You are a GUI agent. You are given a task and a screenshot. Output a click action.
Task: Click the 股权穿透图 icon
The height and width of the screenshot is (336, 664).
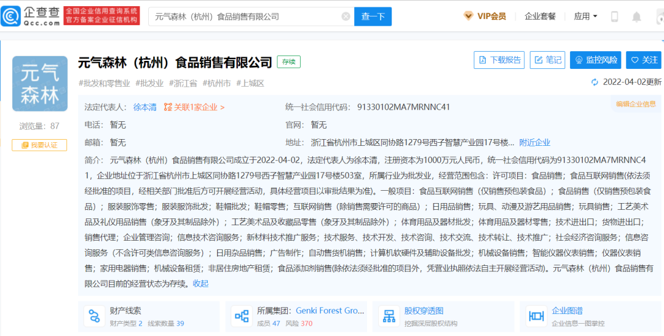point(389,316)
